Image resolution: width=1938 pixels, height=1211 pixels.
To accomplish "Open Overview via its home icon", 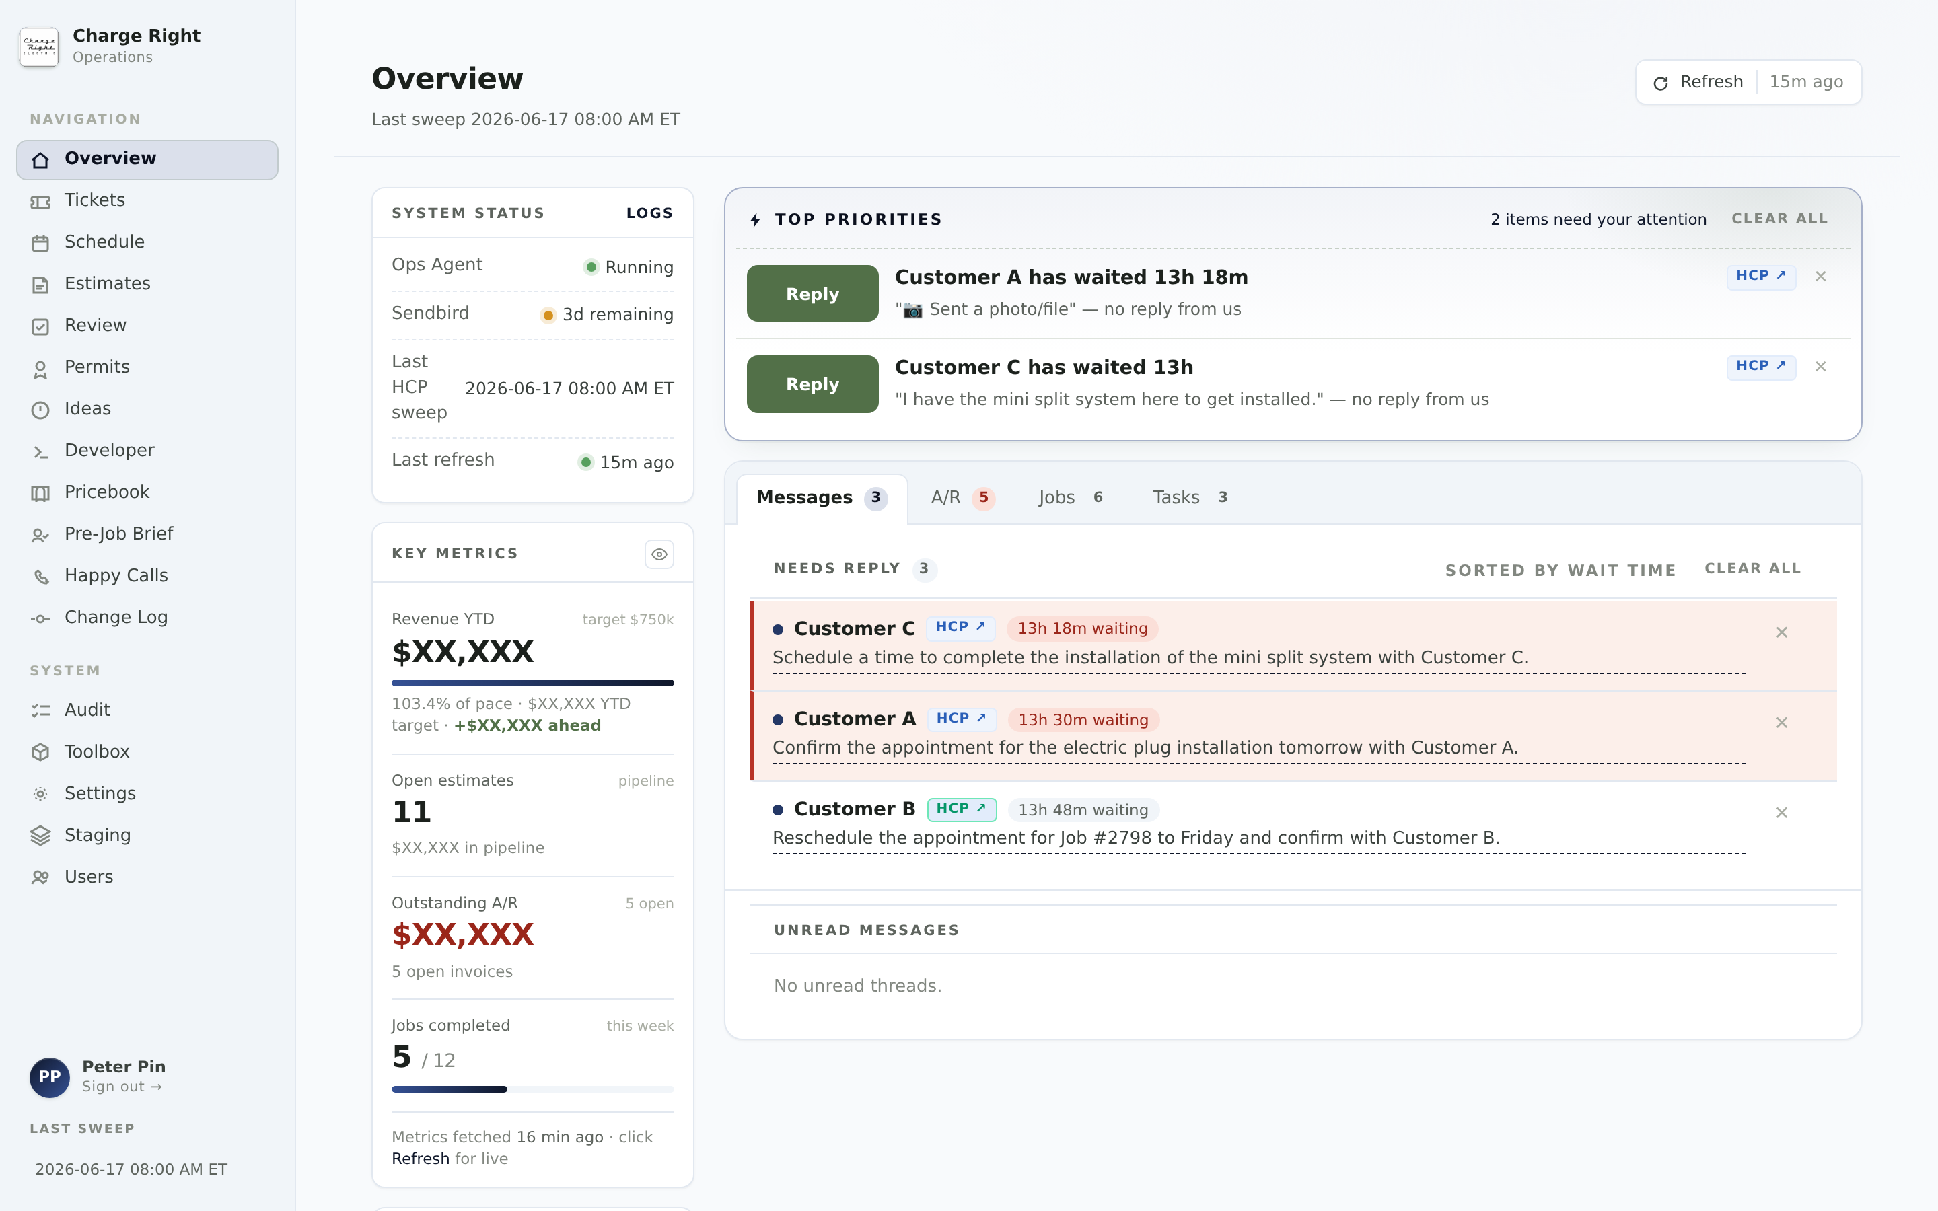I will [41, 160].
